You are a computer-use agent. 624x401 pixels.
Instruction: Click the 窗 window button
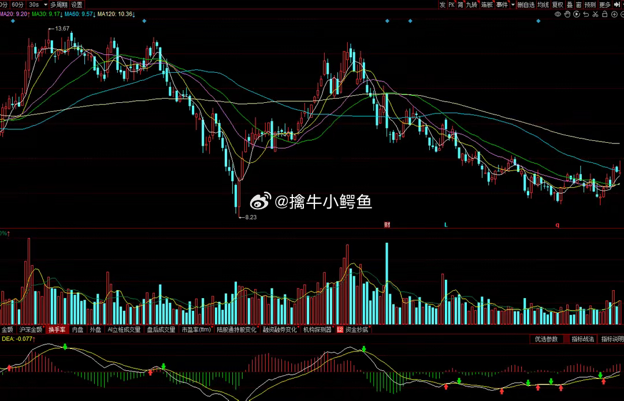[578, 5]
